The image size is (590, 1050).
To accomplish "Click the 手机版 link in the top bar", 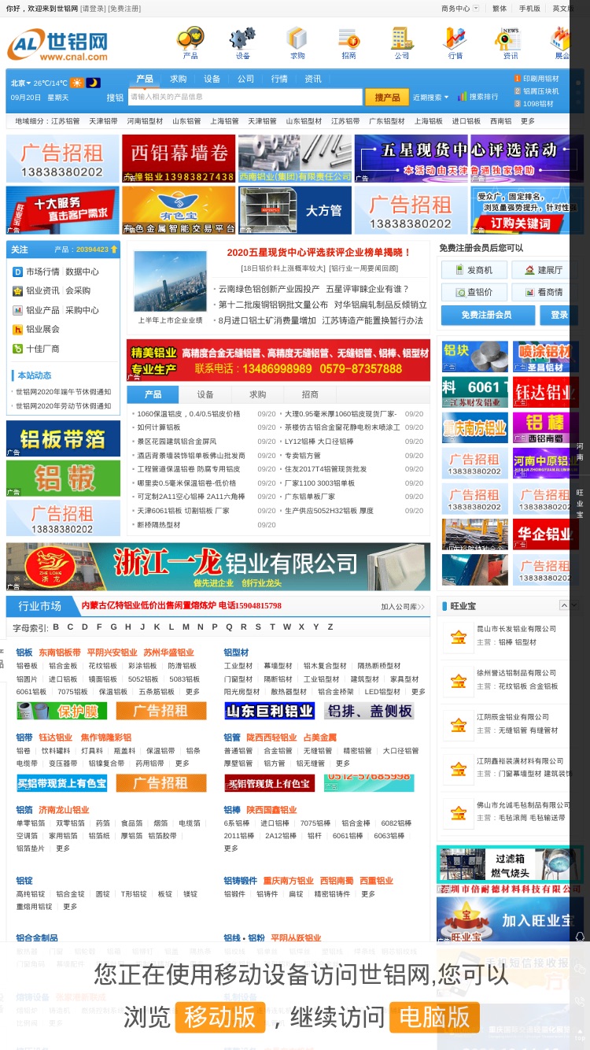I will point(529,9).
